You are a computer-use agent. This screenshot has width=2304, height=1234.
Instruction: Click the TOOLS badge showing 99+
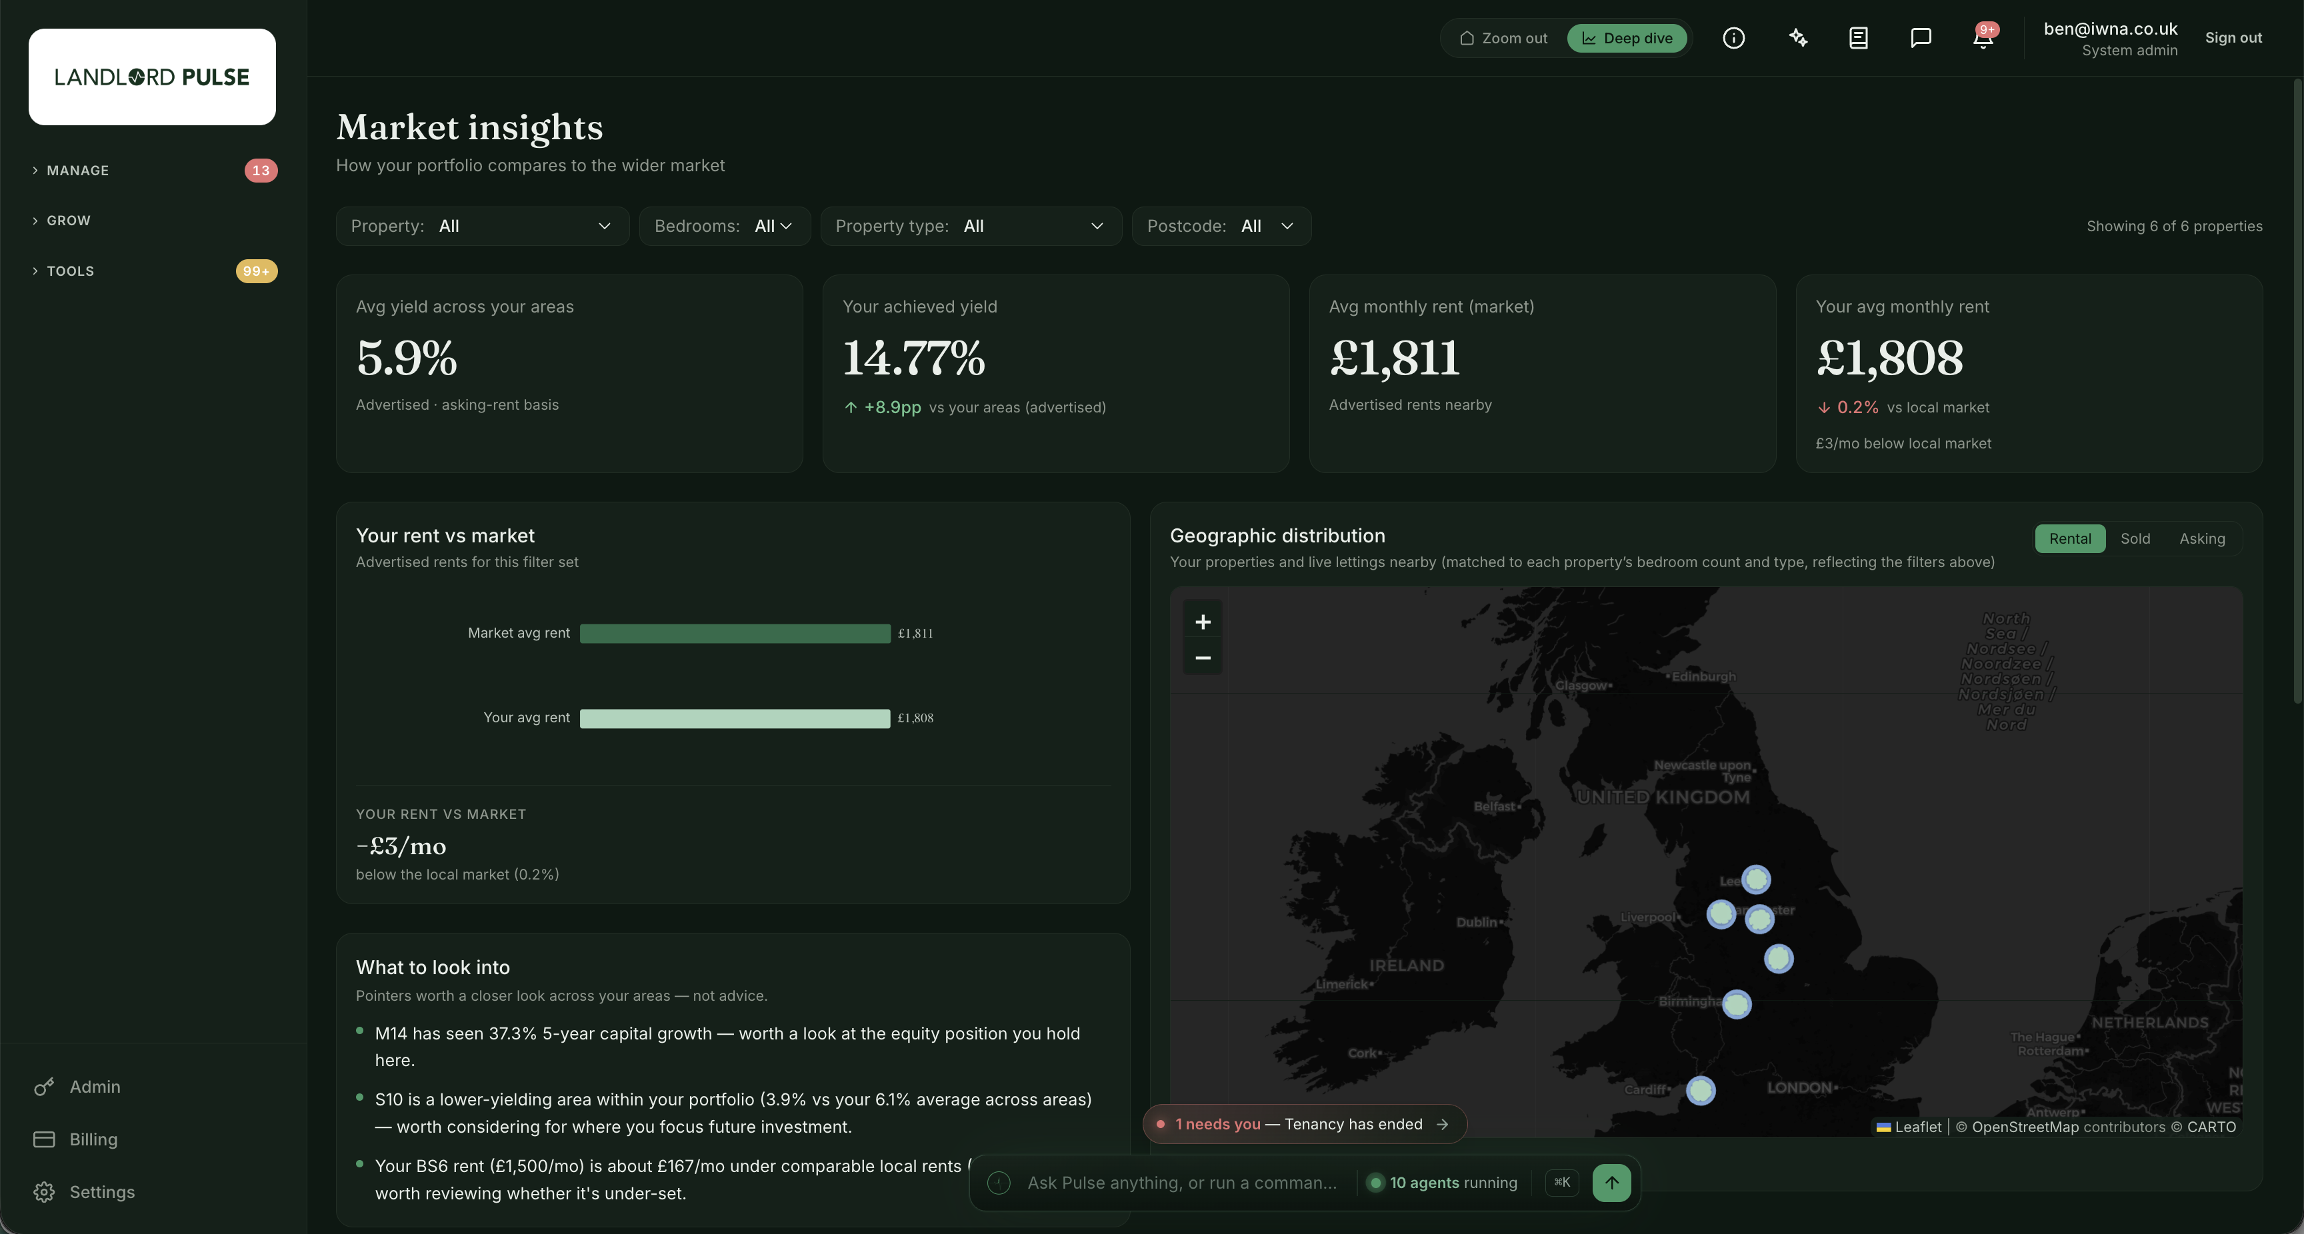click(257, 271)
